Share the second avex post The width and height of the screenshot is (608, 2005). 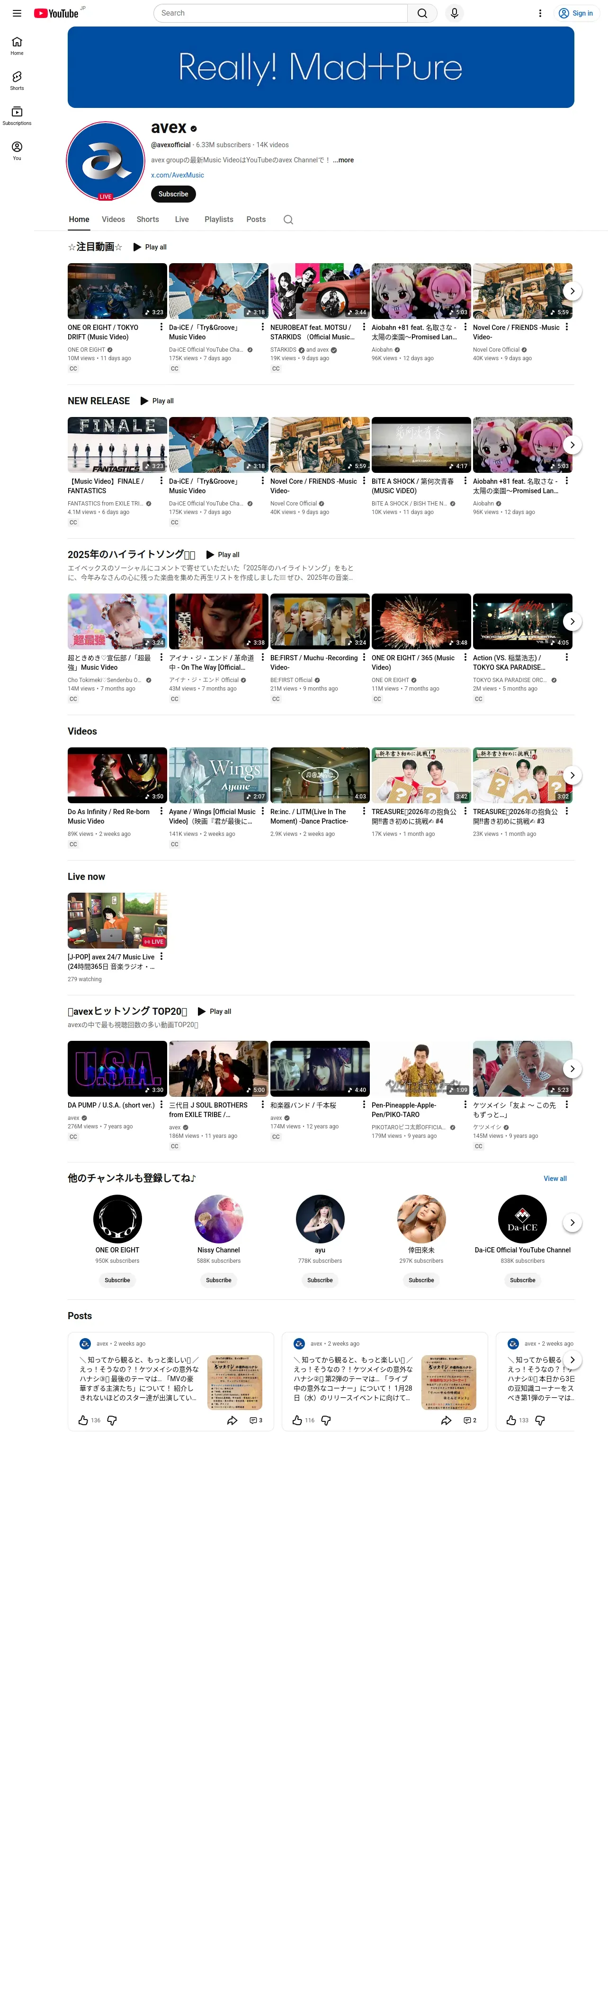click(446, 1420)
